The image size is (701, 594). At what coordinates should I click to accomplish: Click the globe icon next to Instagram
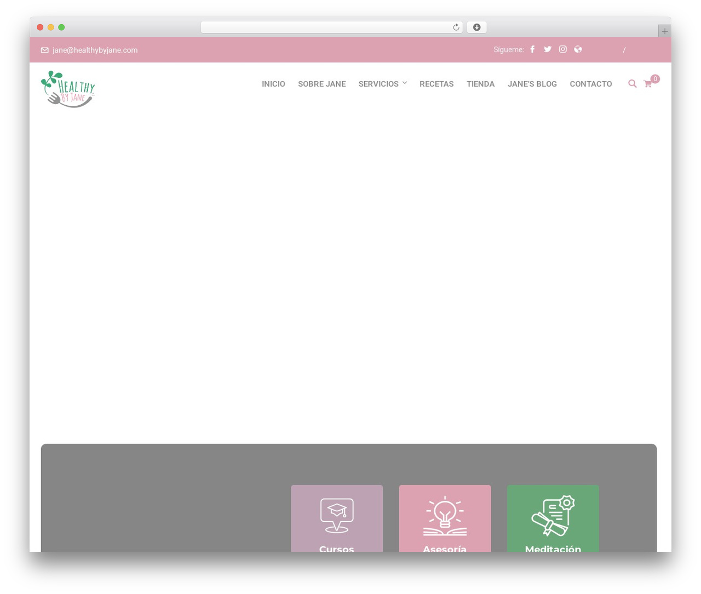click(x=578, y=49)
